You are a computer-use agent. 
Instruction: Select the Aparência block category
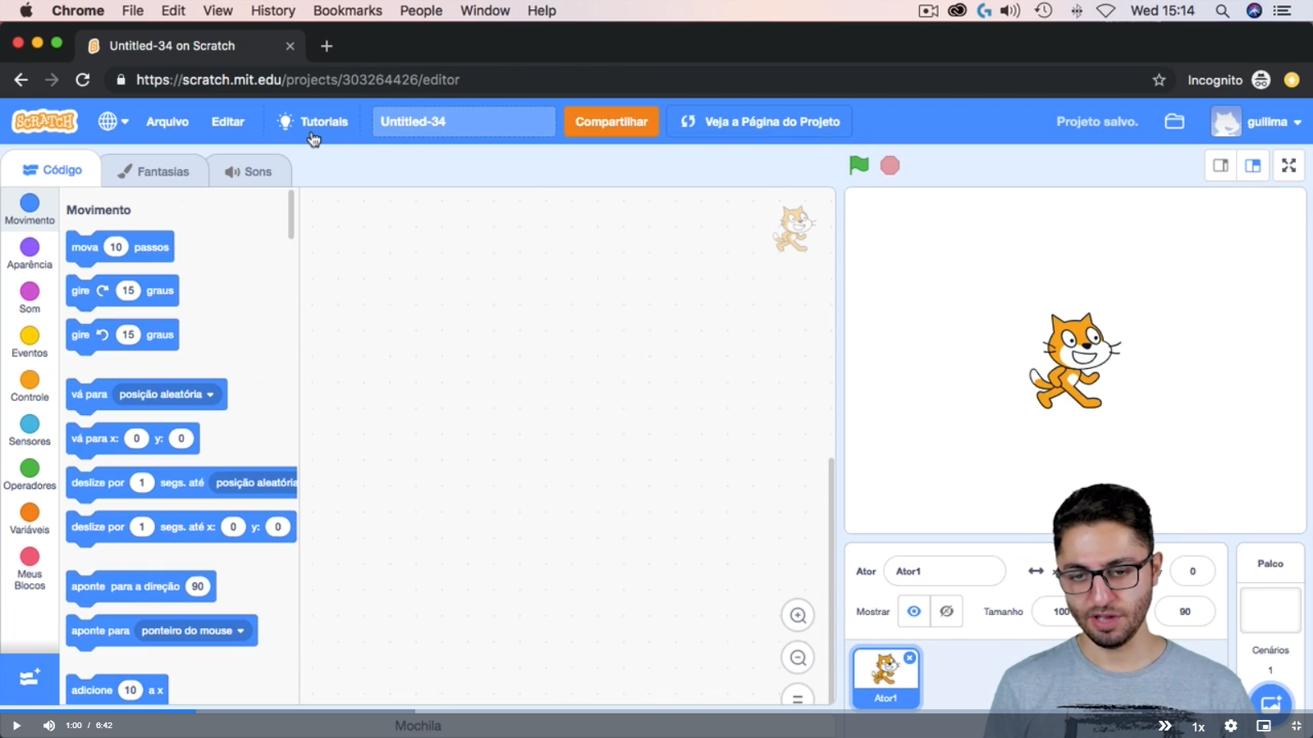point(30,253)
